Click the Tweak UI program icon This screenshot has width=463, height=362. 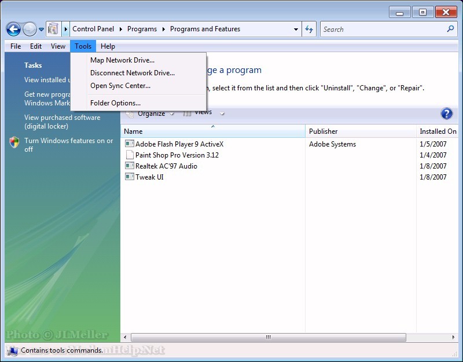(x=129, y=177)
